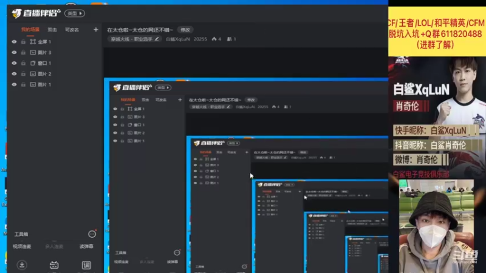This screenshot has height=273, width=486.
Task: Click the viewers count person icon
Action: (230, 39)
